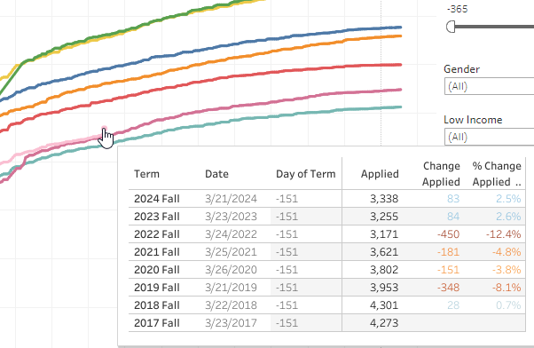The height and width of the screenshot is (348, 534).
Task: Click the Applied column header
Action: (380, 174)
